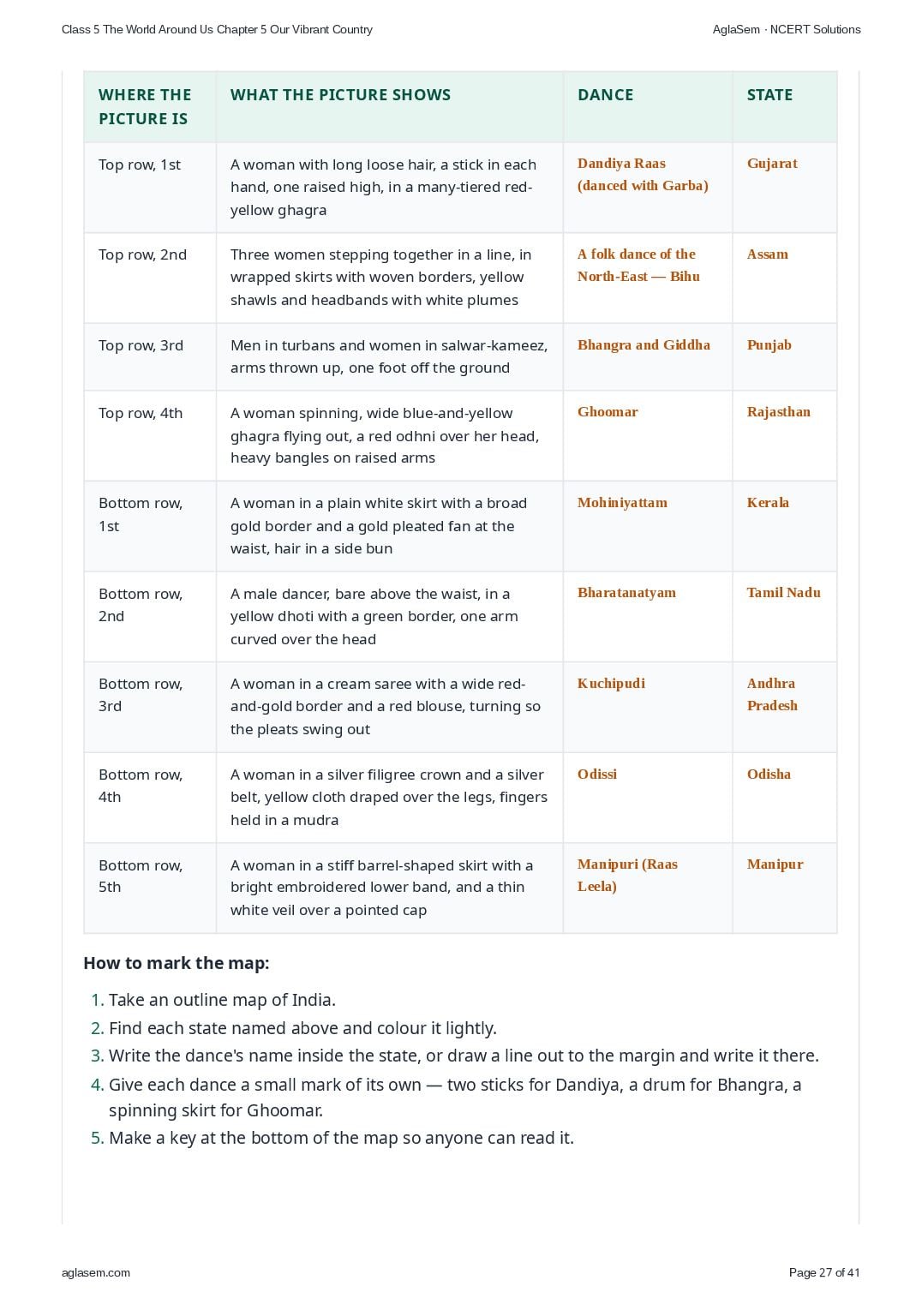Click the STATE column header

[x=769, y=94]
